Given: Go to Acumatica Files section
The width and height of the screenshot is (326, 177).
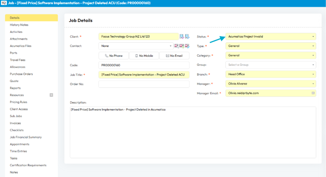Looking at the screenshot, I should [21, 46].
